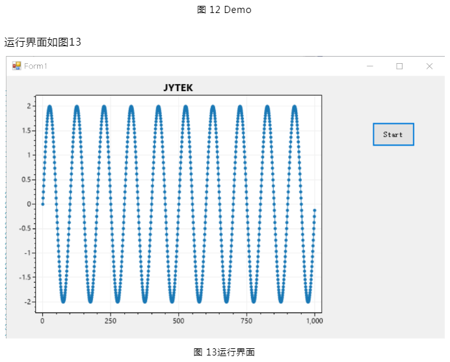The image size is (450, 362).
Task: Click the caption 图 13运行界面
Action: (x=224, y=352)
